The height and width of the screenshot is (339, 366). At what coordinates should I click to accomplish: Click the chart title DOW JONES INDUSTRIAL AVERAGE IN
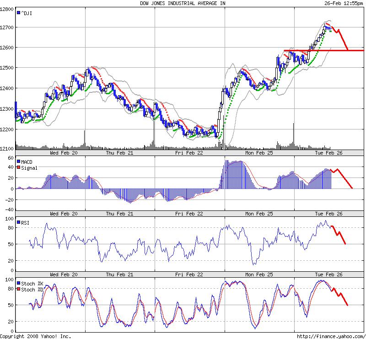click(183, 3)
